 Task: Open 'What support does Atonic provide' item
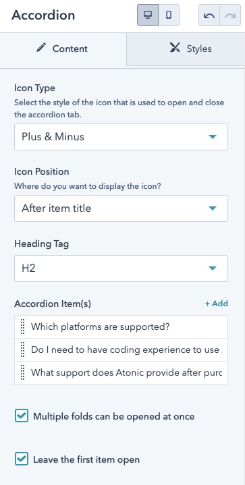click(x=121, y=372)
